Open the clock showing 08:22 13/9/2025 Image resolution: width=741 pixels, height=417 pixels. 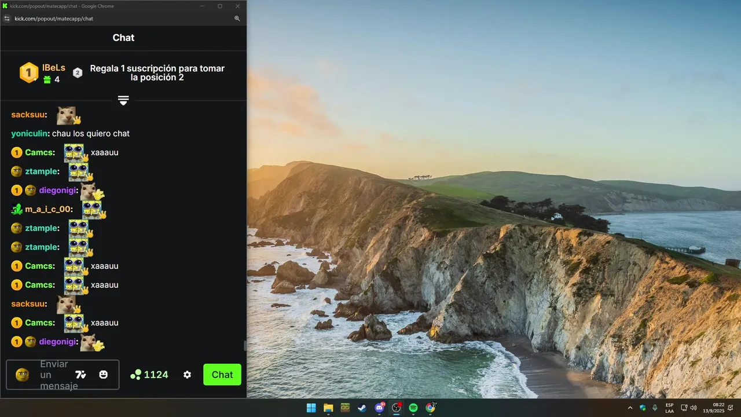click(x=713, y=408)
